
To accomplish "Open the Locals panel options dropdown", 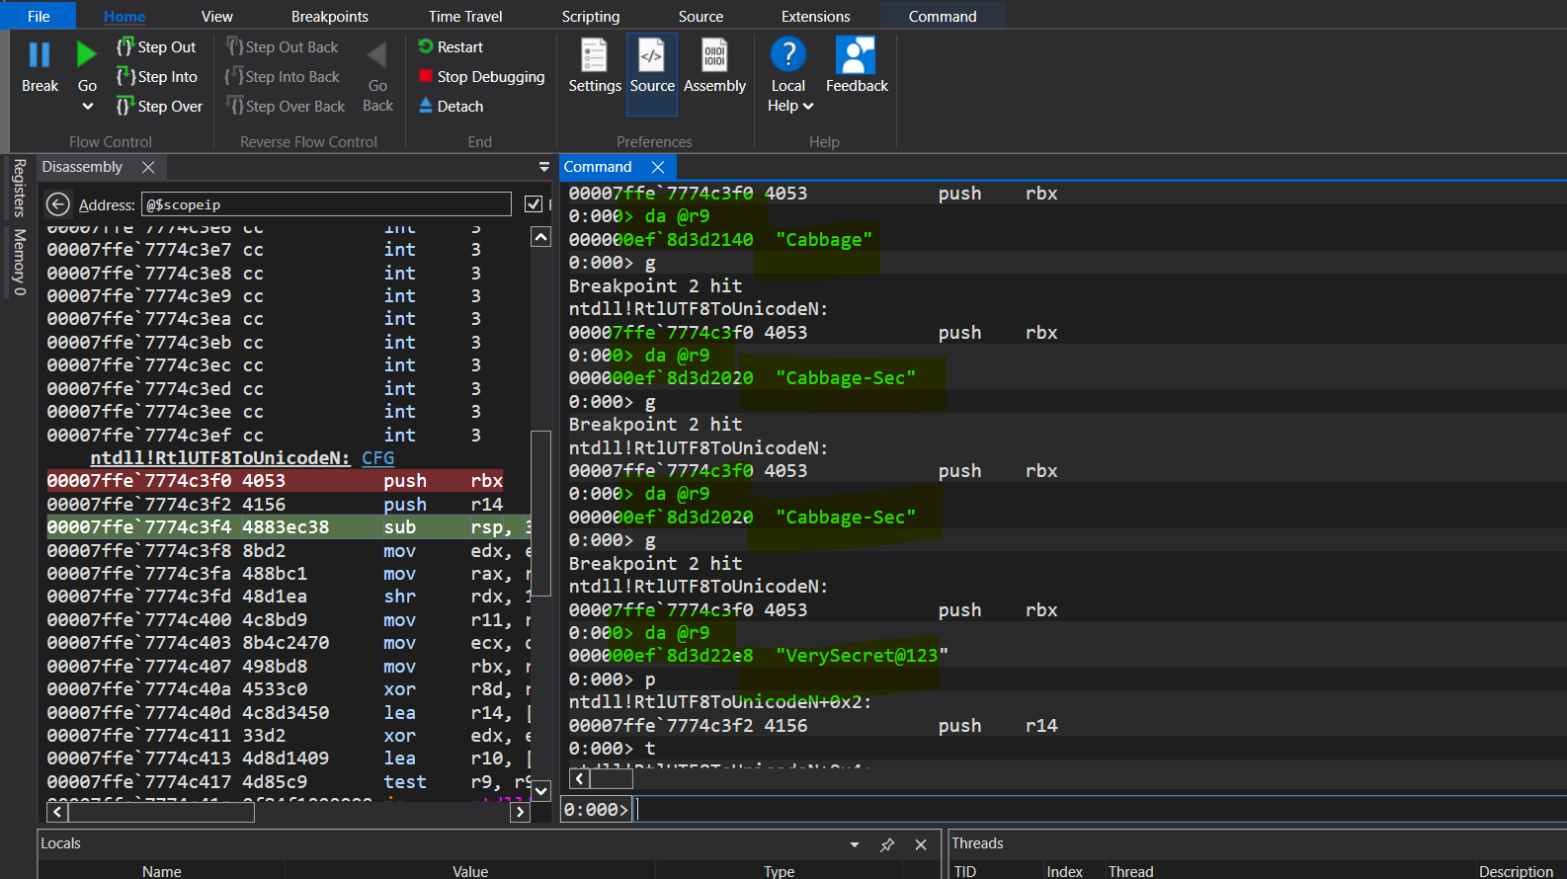I will (855, 844).
